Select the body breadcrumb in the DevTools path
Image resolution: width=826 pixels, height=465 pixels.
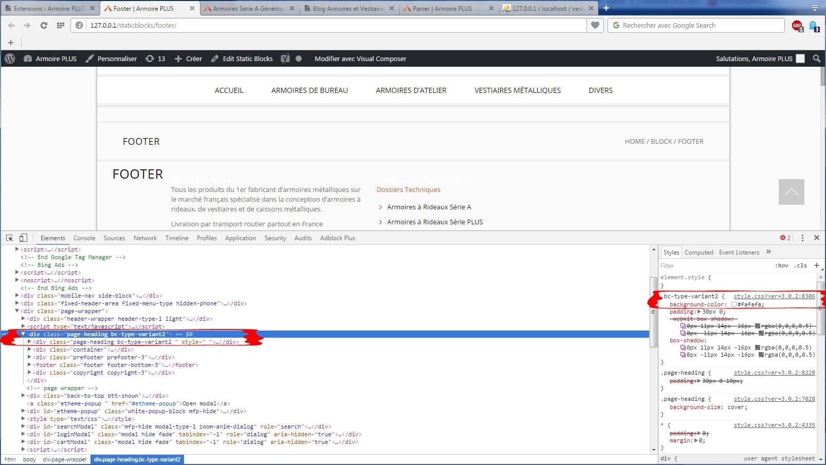tap(29, 459)
